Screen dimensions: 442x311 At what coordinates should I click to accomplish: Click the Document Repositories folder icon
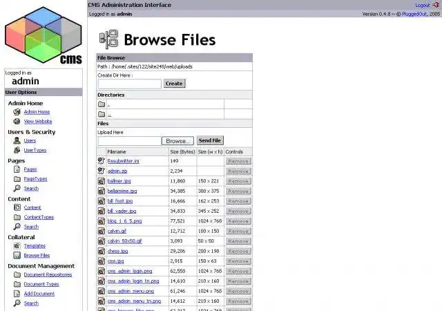pyautogui.click(x=17, y=274)
